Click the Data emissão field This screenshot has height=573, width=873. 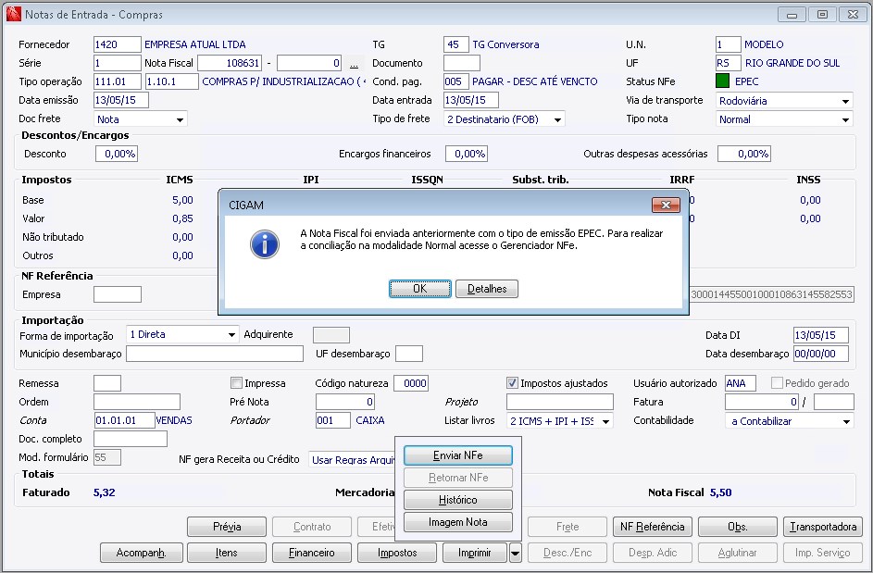coord(121,100)
